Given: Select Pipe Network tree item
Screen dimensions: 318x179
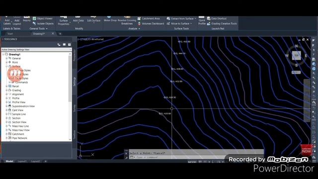Looking at the screenshot, I should [19, 138].
